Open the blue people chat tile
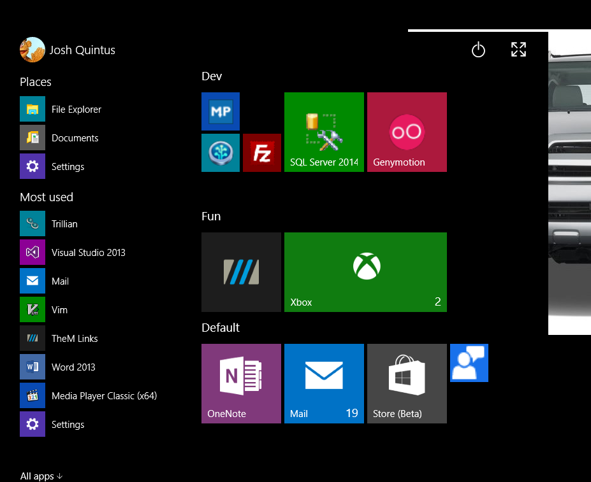The width and height of the screenshot is (591, 482). click(469, 363)
